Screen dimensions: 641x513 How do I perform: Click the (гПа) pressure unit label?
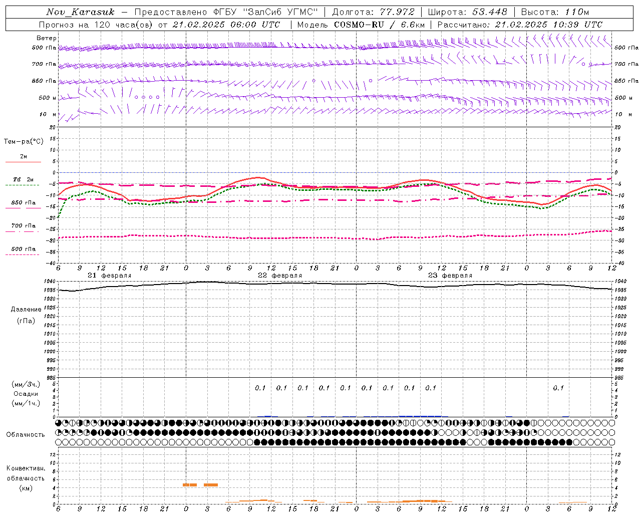tap(26, 321)
